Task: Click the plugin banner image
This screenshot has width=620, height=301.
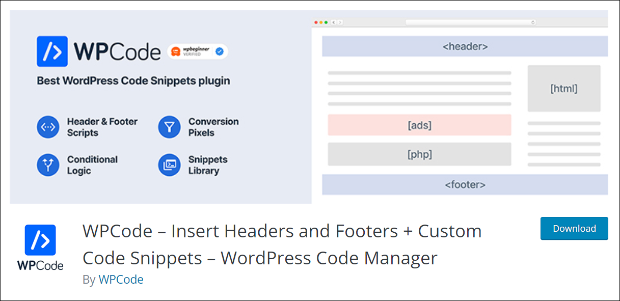Action: (309, 107)
